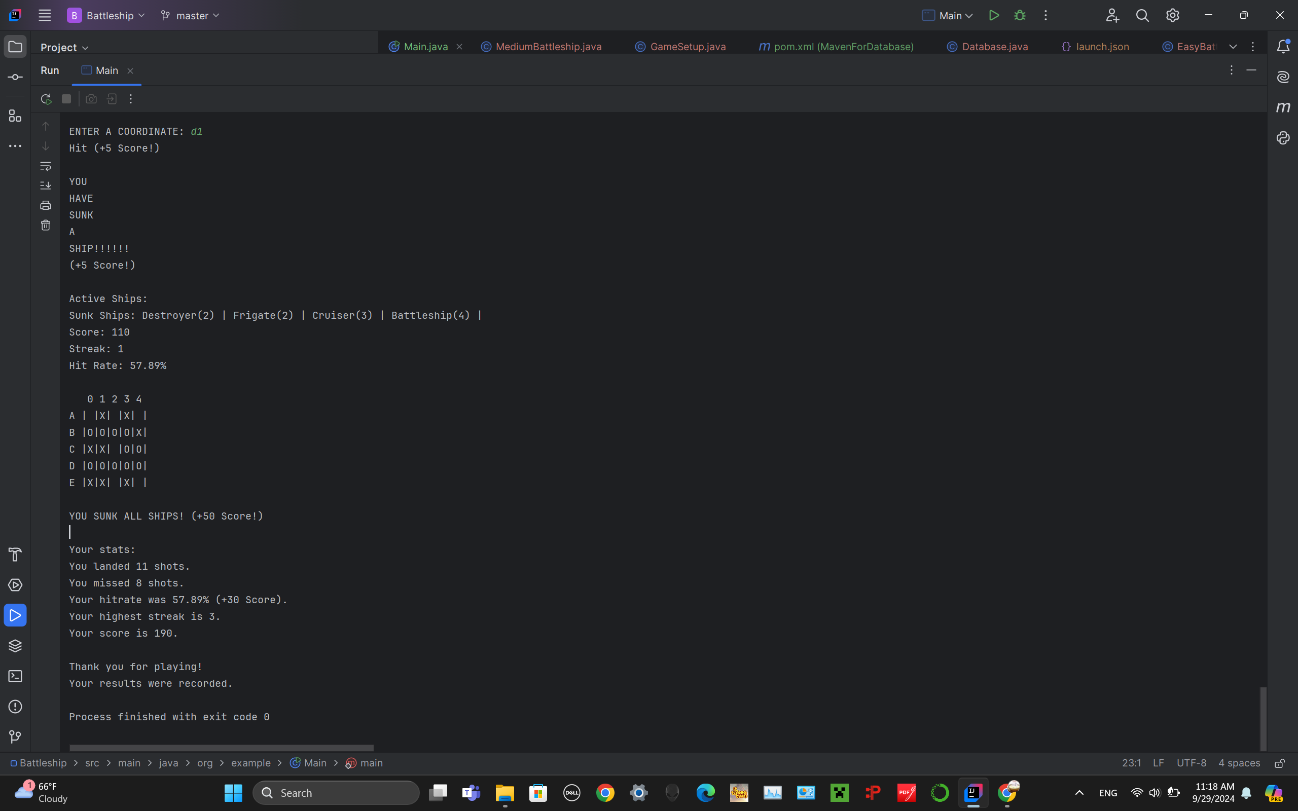Open the Maven tool window

[x=1283, y=107]
